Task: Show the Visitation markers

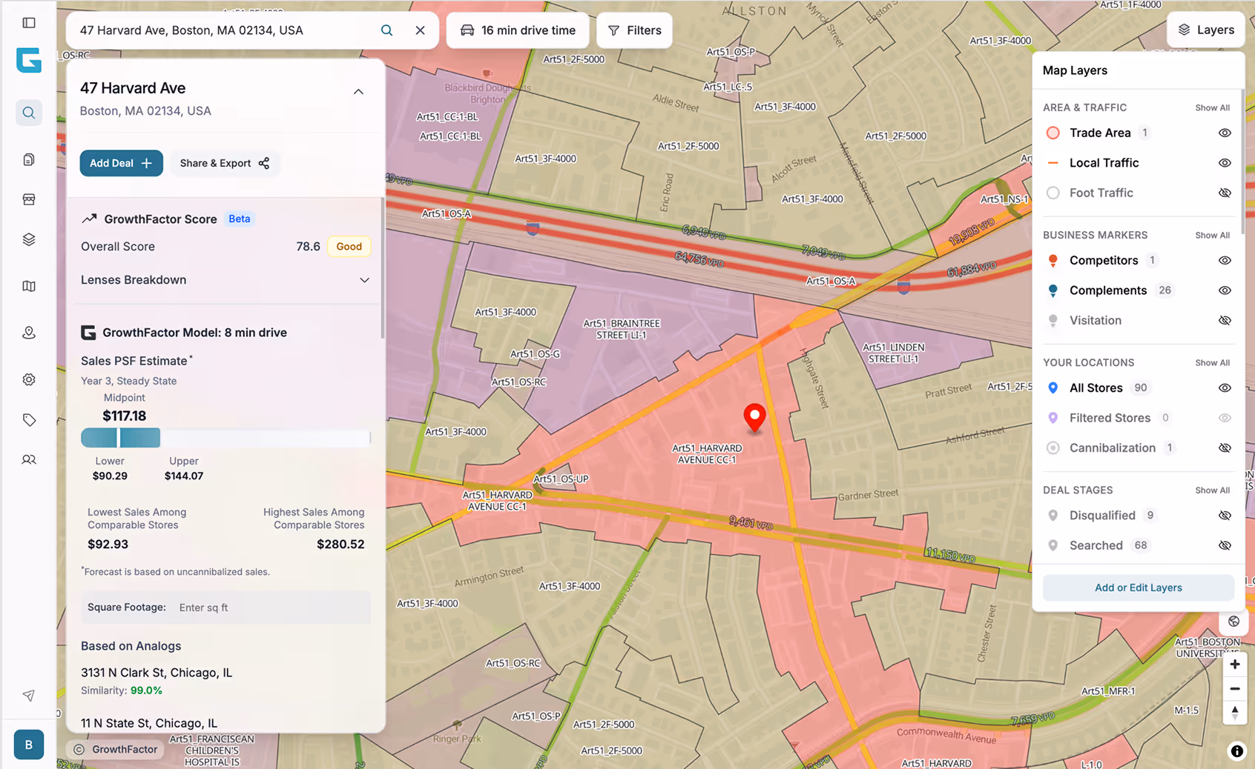Action: pos(1225,321)
